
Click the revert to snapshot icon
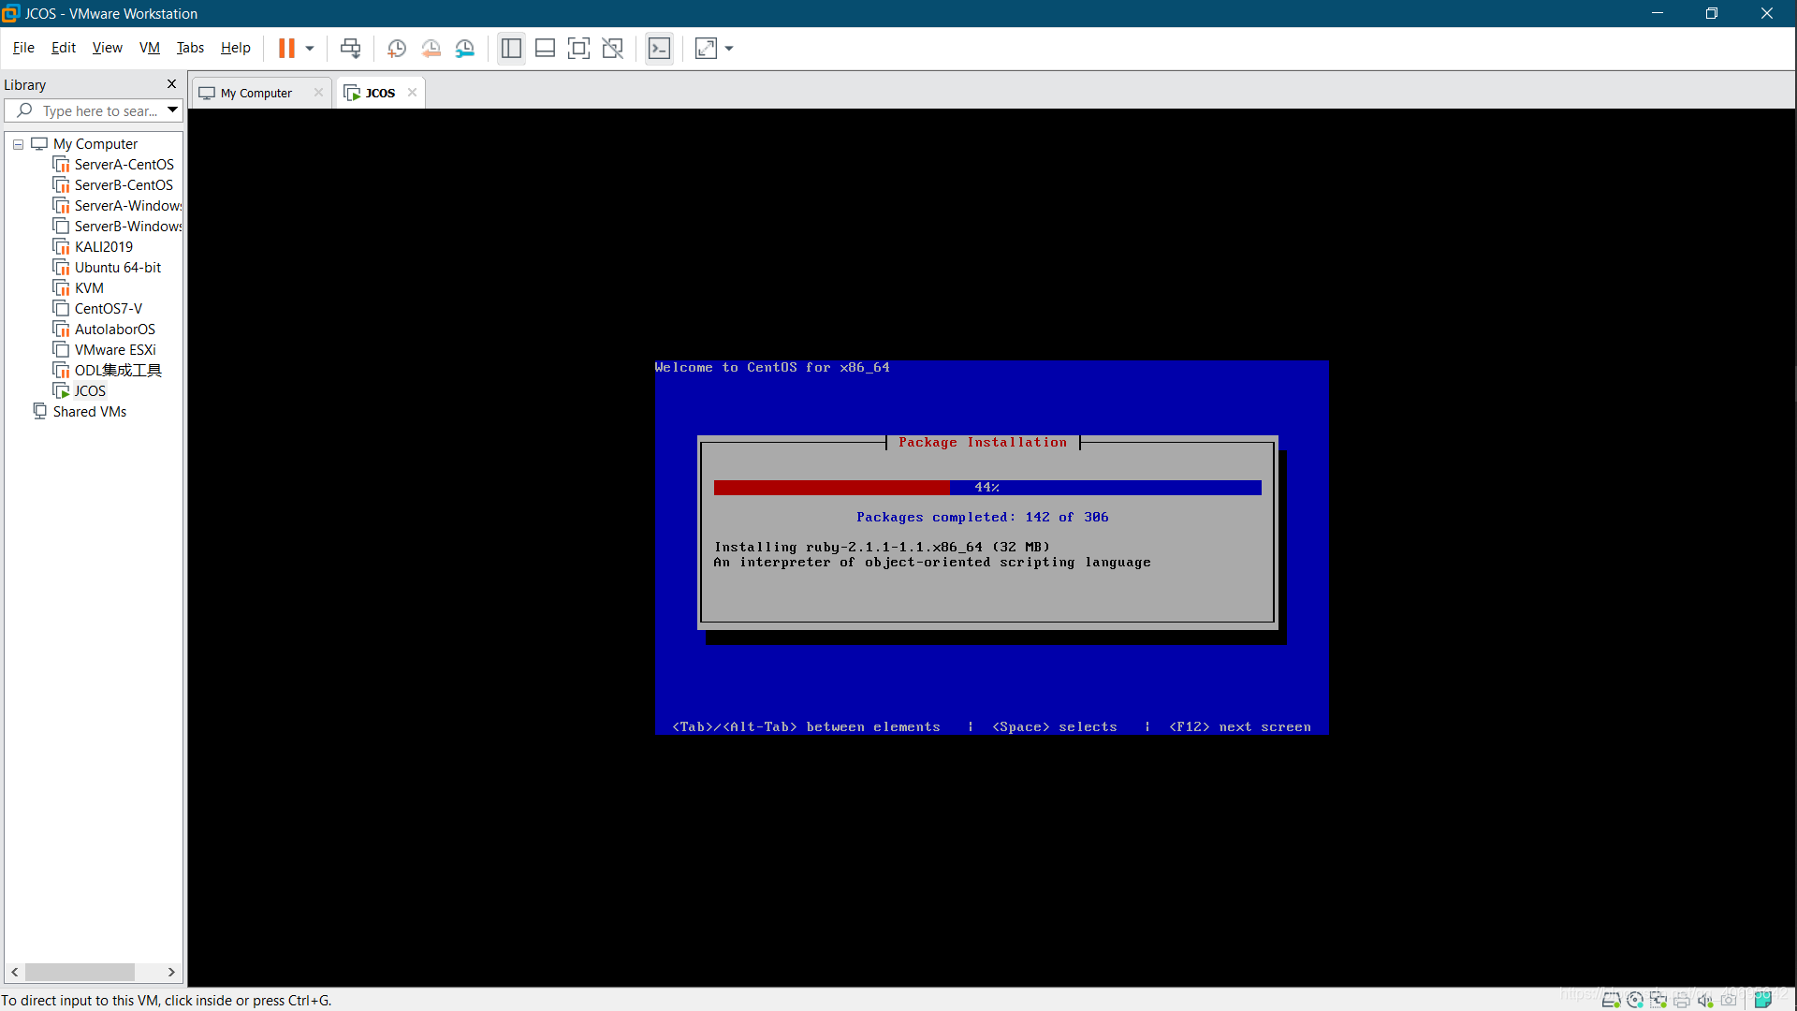(431, 48)
